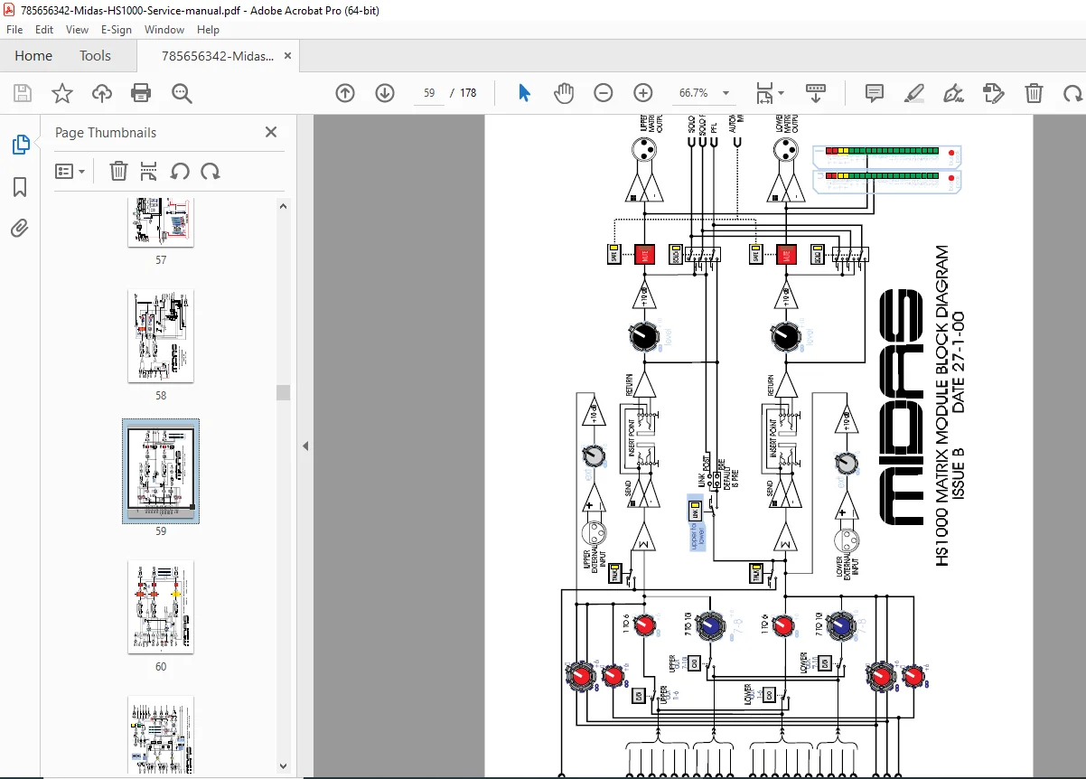Collapse the navigation pane arrow

pyautogui.click(x=305, y=446)
